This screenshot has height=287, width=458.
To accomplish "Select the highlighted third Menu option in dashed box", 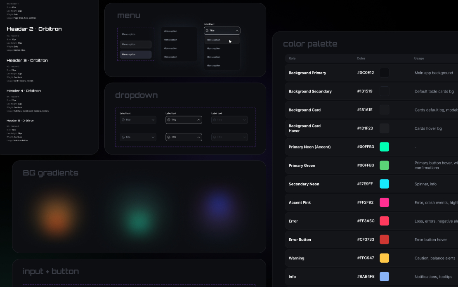I will 135,55.
